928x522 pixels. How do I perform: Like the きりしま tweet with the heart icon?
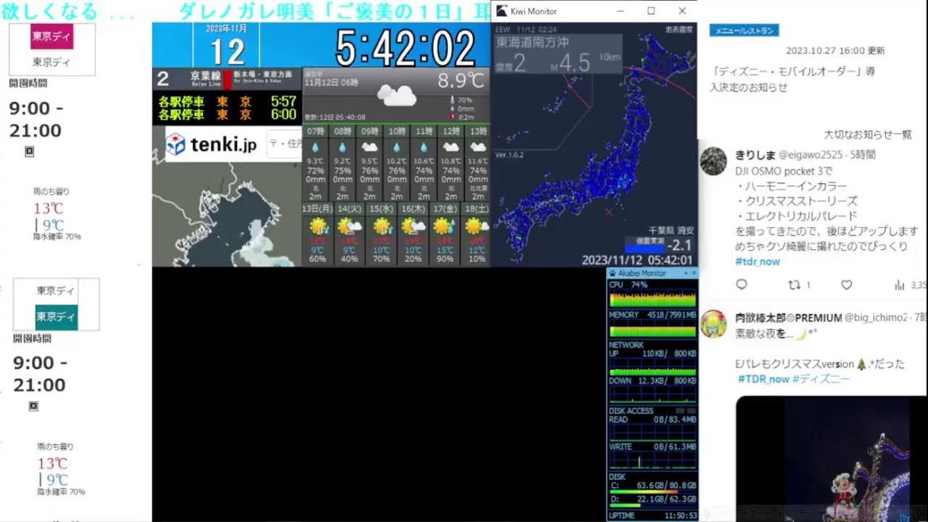[846, 285]
